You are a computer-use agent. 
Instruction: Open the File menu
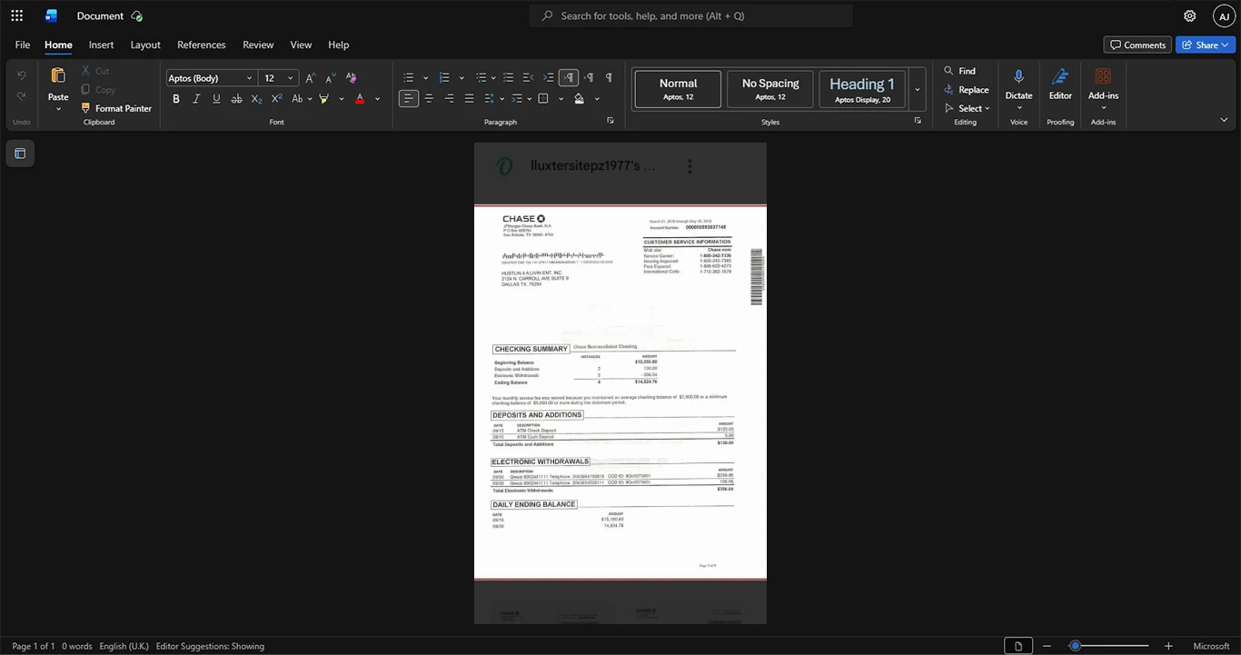(23, 45)
